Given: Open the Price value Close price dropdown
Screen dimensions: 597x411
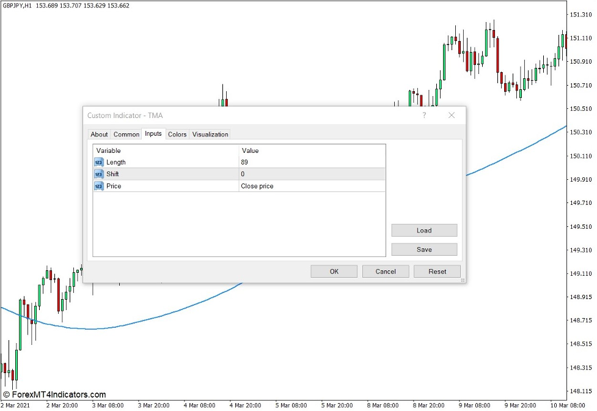Looking at the screenshot, I should (312, 186).
